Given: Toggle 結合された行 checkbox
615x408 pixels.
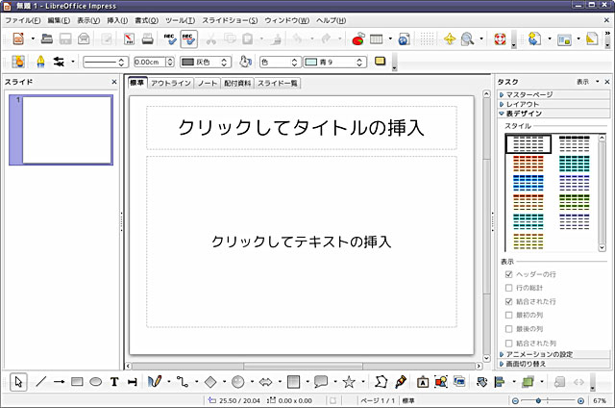Looking at the screenshot, I should click(x=508, y=301).
